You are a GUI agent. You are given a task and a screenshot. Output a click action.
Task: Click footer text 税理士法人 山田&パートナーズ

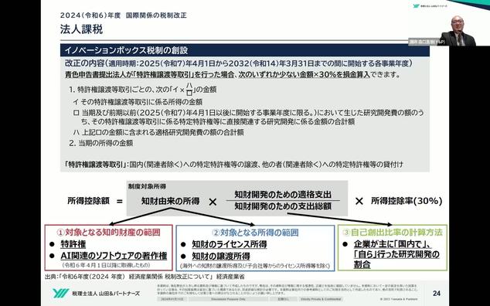(x=106, y=294)
